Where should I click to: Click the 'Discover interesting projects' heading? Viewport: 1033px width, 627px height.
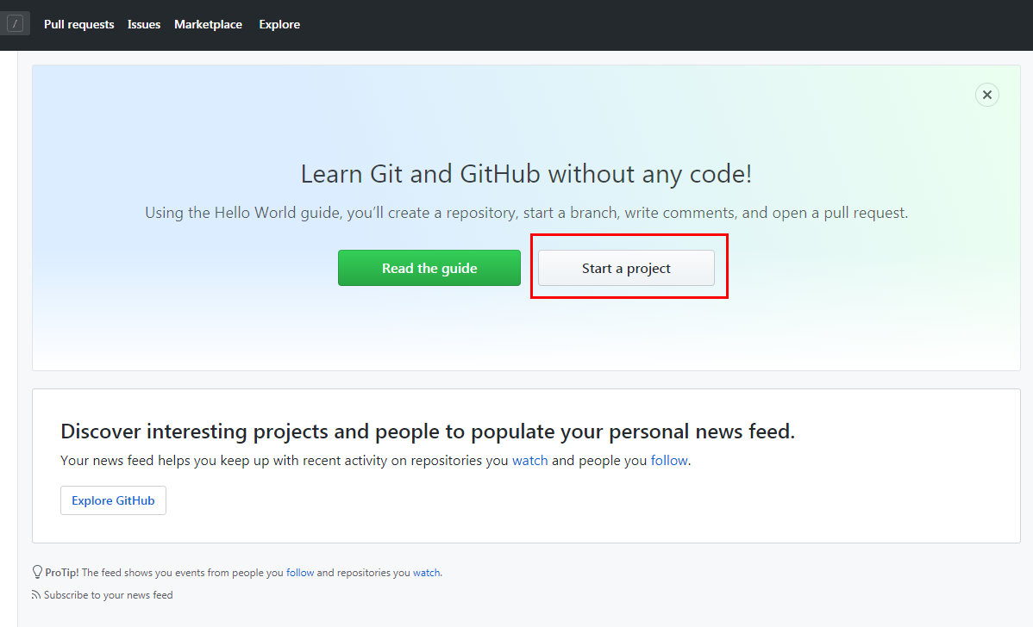point(428,431)
